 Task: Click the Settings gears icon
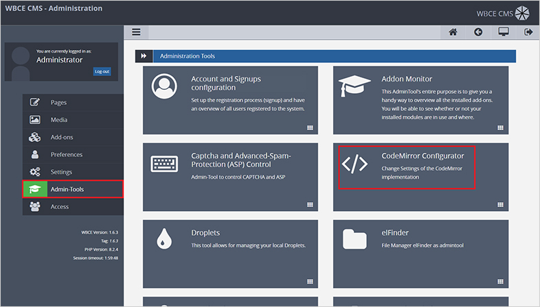(x=35, y=172)
